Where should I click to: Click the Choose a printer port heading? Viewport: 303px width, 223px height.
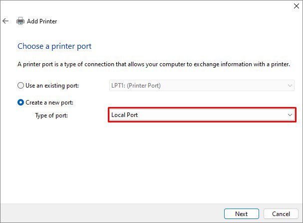tap(54, 46)
